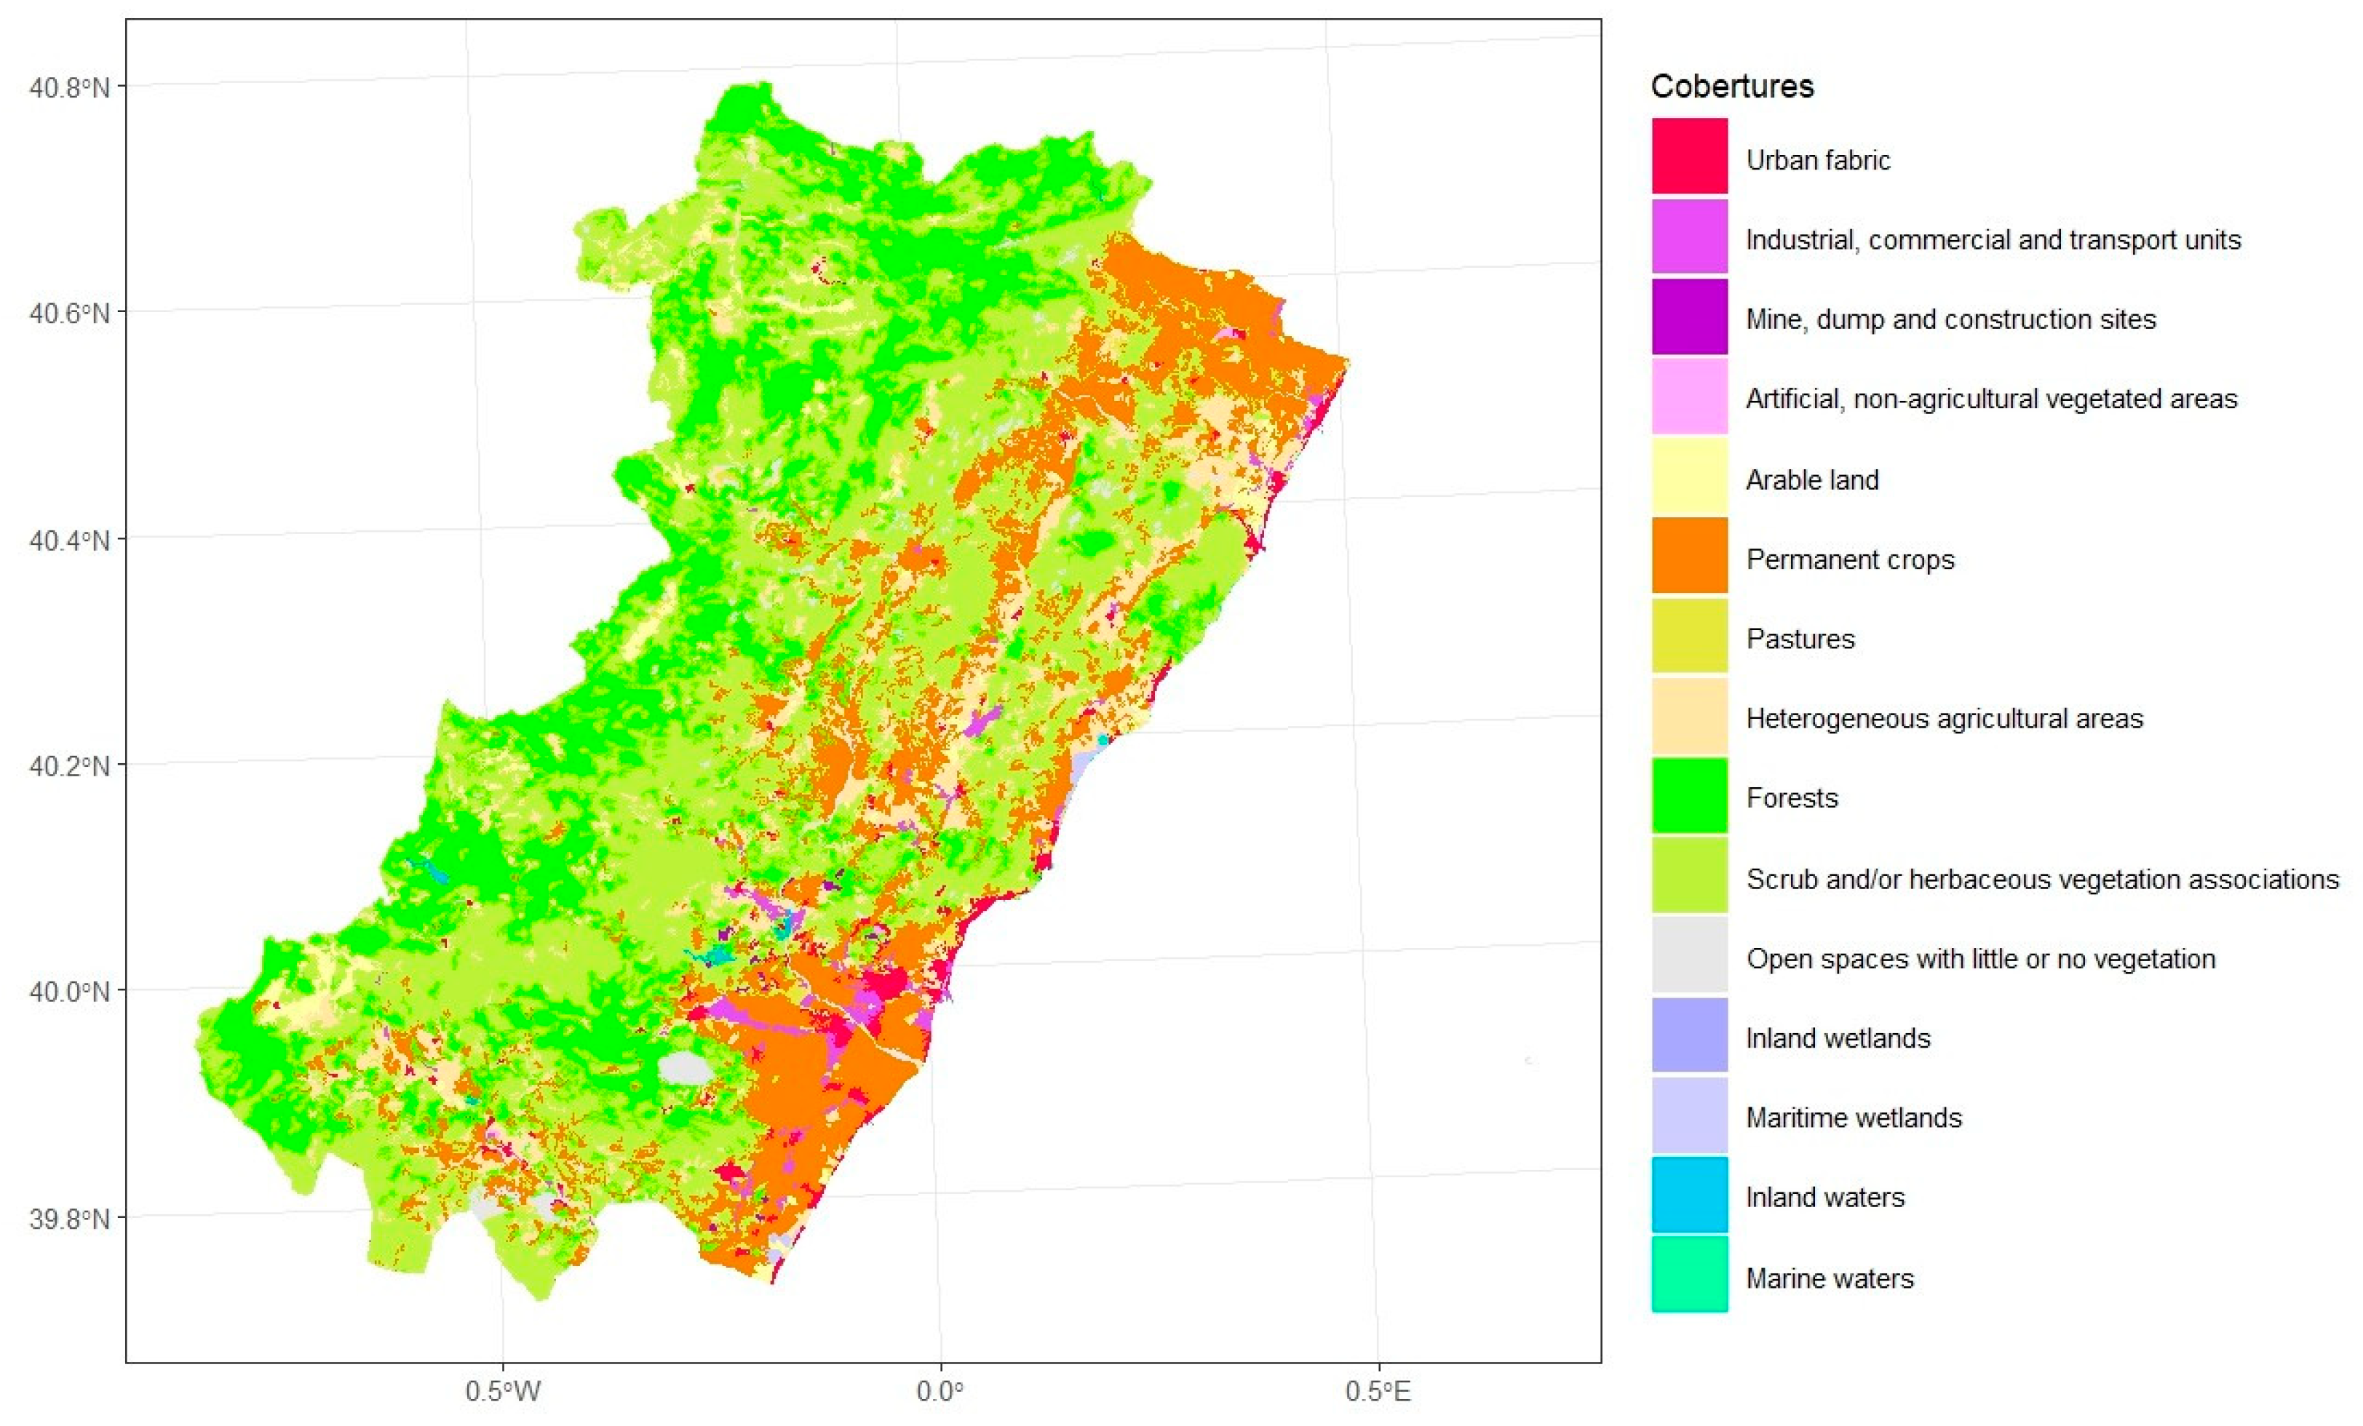Select the Mine, dump and construction sites swatch
Viewport: 2363px width, 1426px height.
pos(1689,316)
